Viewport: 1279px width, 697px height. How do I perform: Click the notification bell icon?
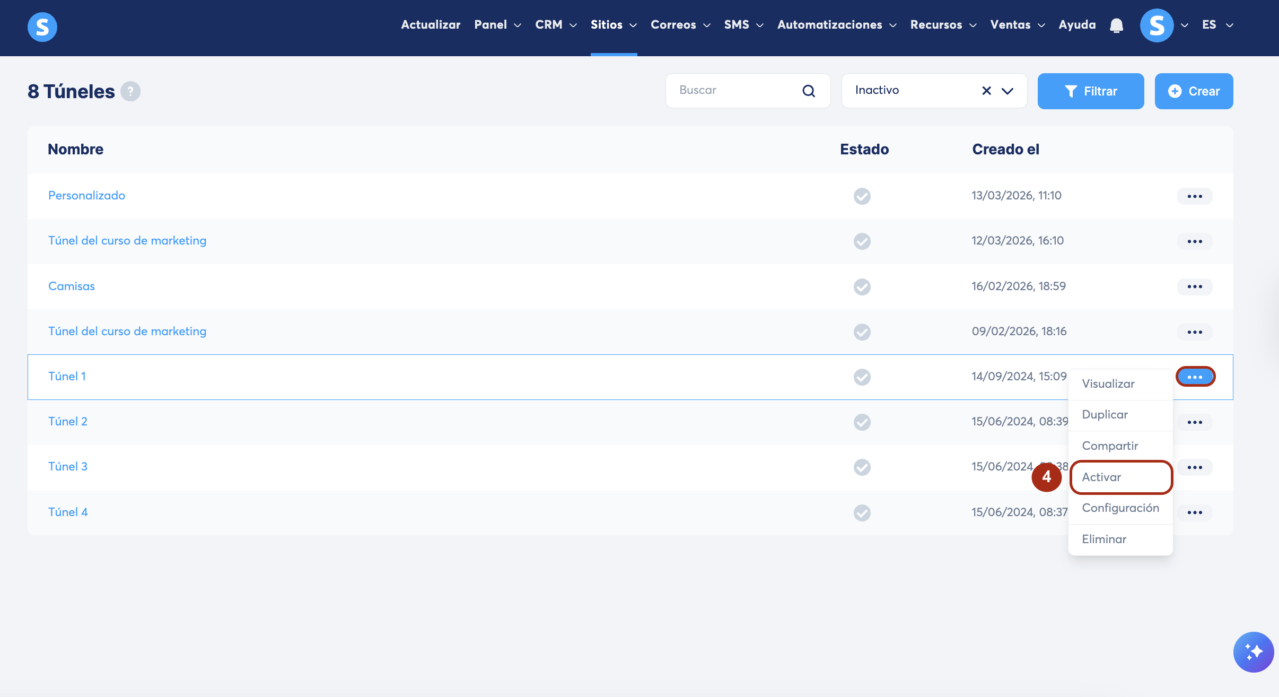(1116, 25)
